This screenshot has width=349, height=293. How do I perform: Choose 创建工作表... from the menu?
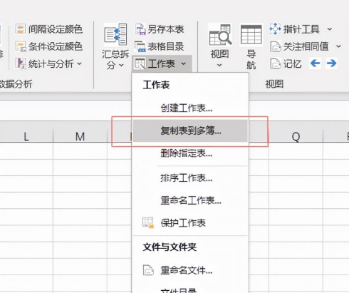(187, 108)
